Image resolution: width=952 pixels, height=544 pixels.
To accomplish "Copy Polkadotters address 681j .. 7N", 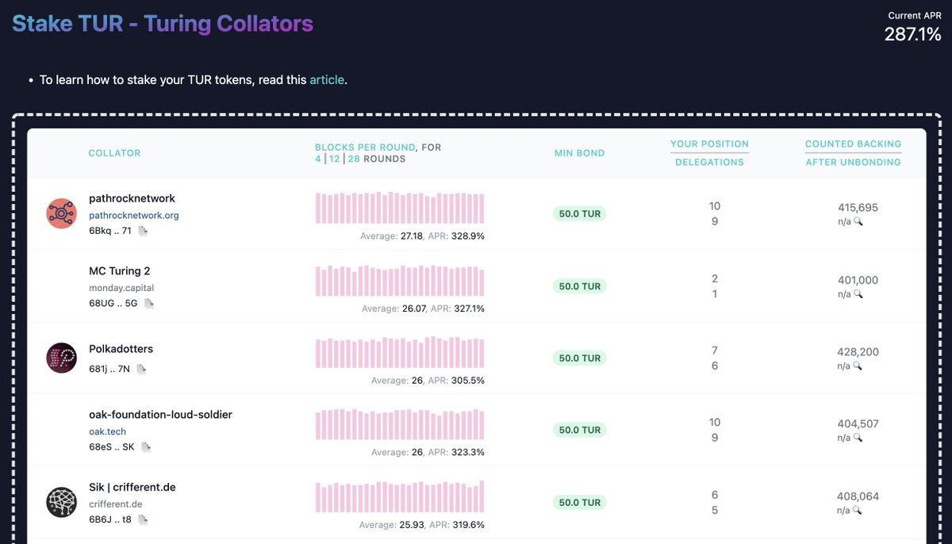I will 142,369.
